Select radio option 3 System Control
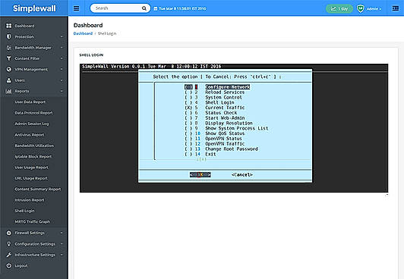Screen dimensions: 404x279 click(x=188, y=98)
